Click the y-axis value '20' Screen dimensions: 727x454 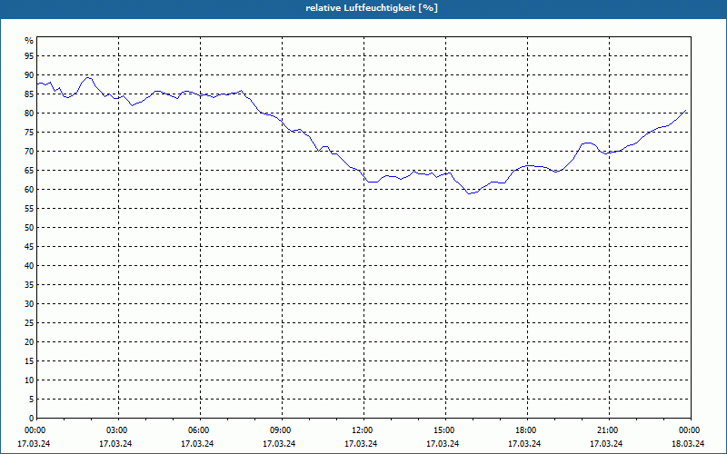[x=29, y=342]
